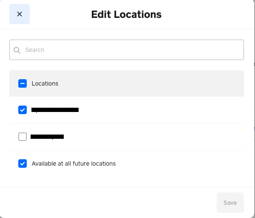The image size is (255, 218).
Task: Click the magnifying glass search icon
Action: (17, 50)
